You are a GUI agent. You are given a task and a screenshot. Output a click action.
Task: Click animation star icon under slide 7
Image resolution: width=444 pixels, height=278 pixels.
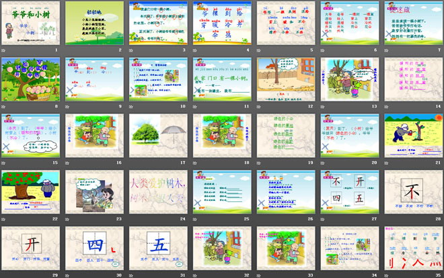click(x=386, y=50)
